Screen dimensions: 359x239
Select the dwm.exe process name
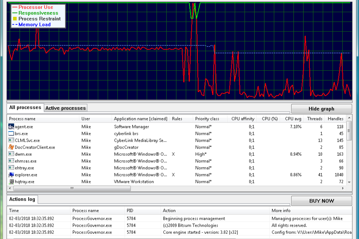point(23,154)
